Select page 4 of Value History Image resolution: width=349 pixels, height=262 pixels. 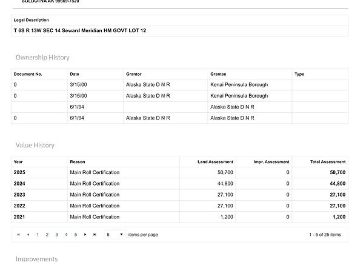point(66,235)
